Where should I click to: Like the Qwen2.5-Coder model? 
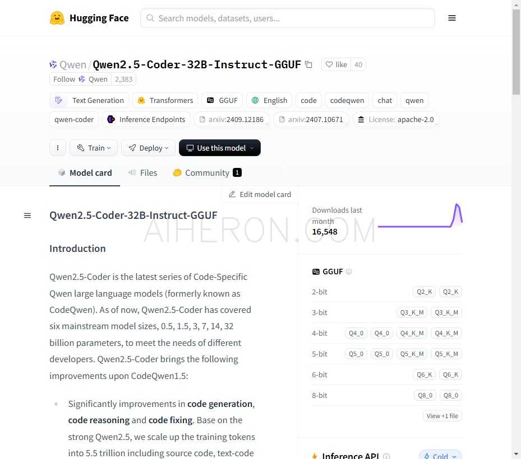point(338,64)
